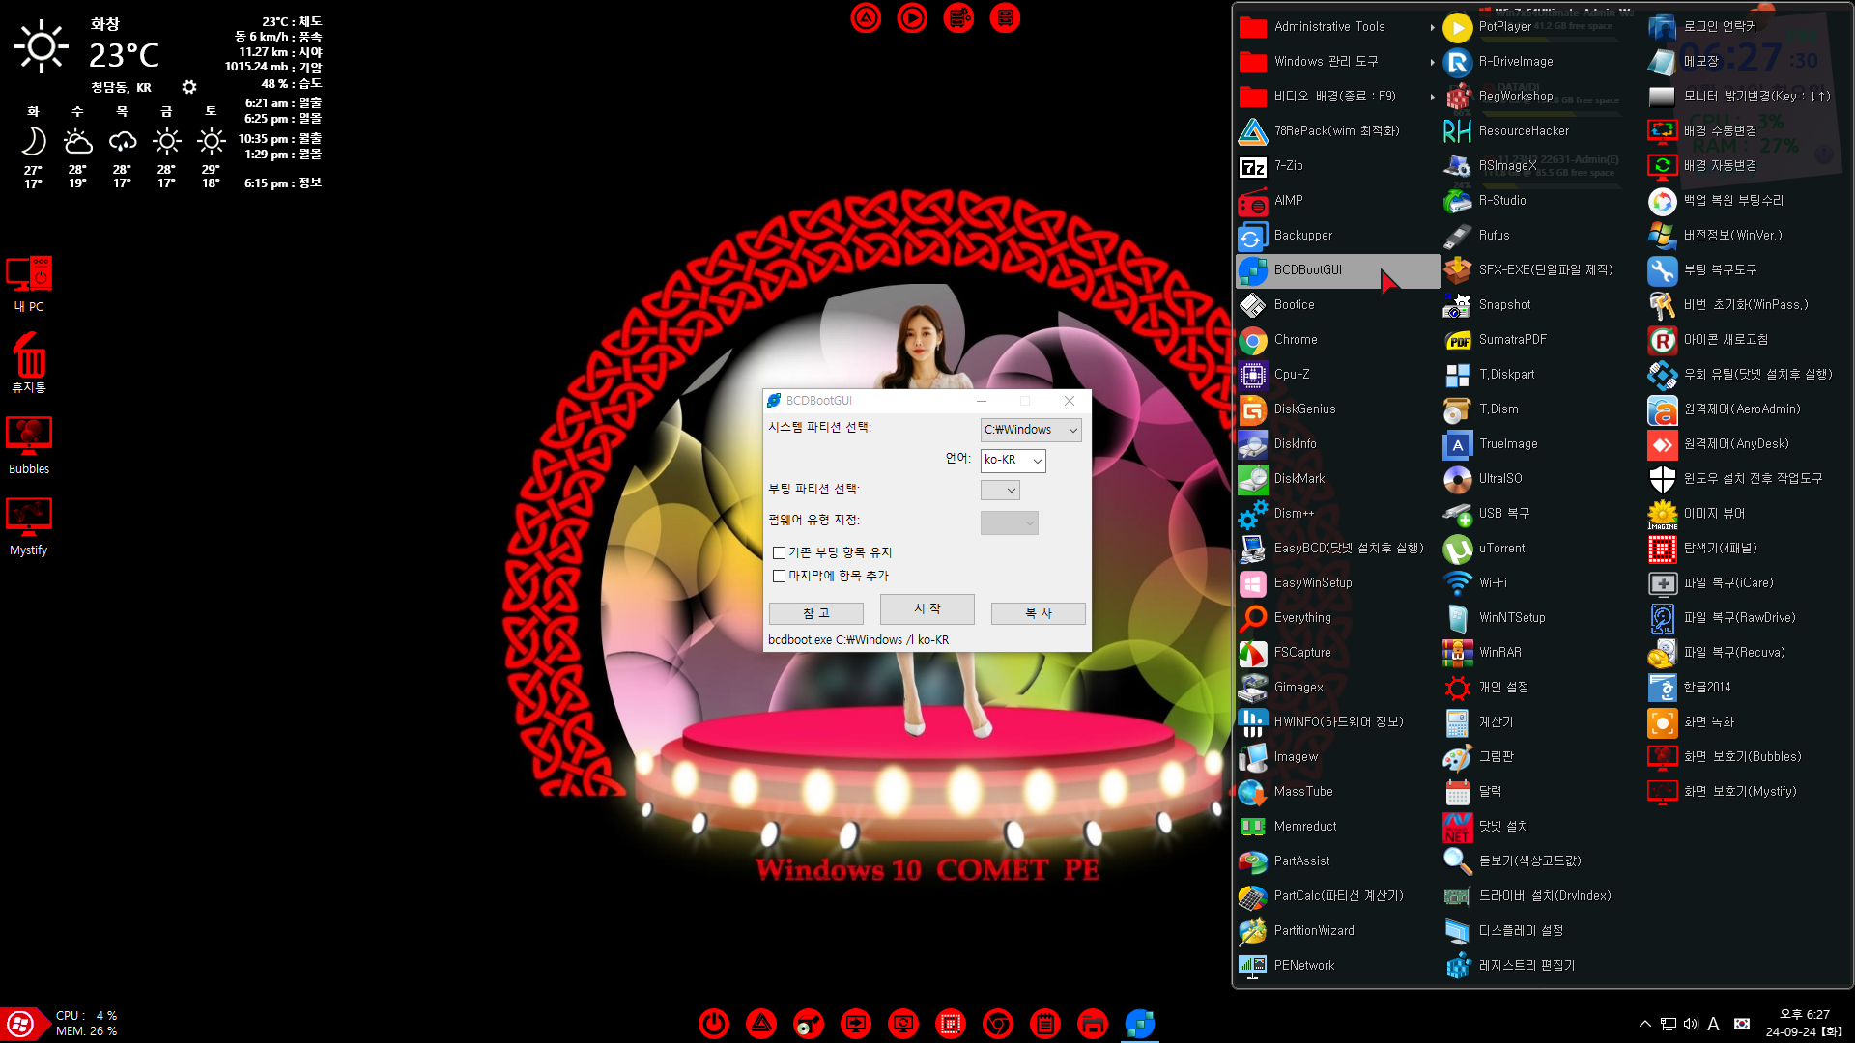The width and height of the screenshot is (1855, 1043).
Task: Open 휴지통 recycle bin desktop icon
Action: point(29,363)
